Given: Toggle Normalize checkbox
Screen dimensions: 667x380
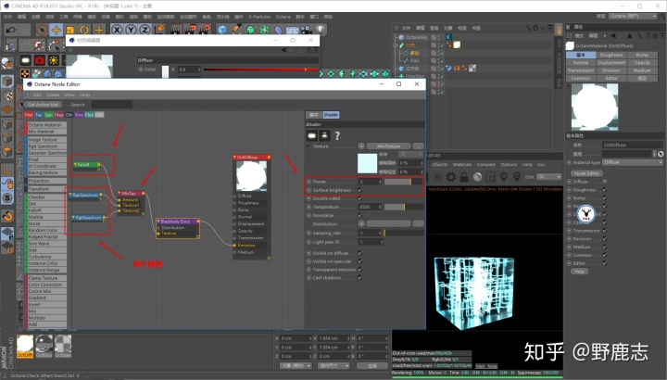Looking at the screenshot, I should point(360,215).
